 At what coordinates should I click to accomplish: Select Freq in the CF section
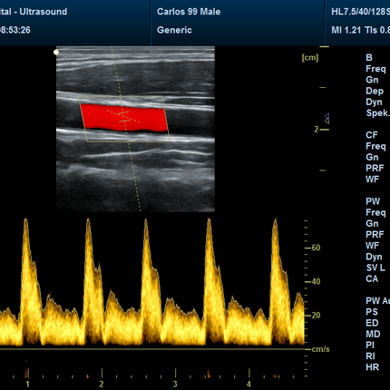point(375,146)
